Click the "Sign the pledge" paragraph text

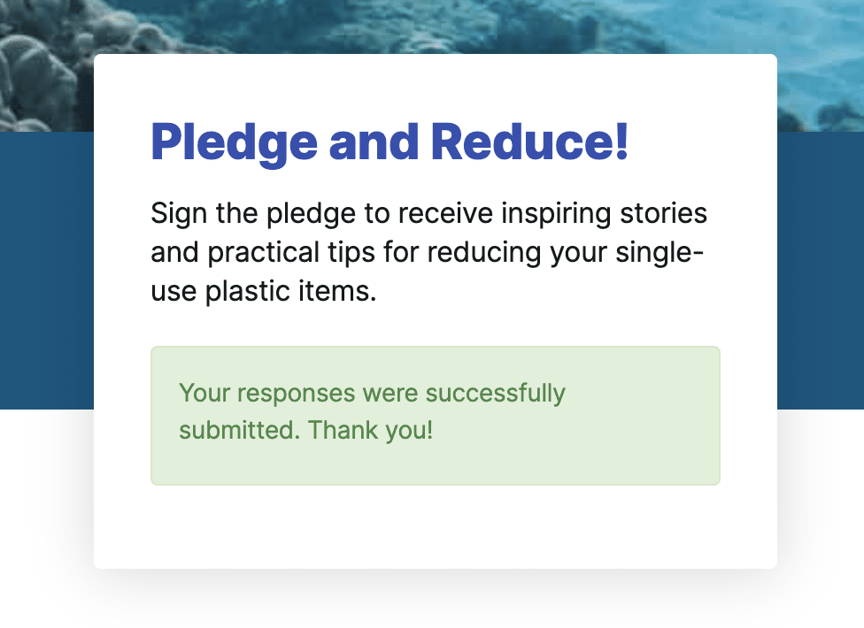coord(429,252)
